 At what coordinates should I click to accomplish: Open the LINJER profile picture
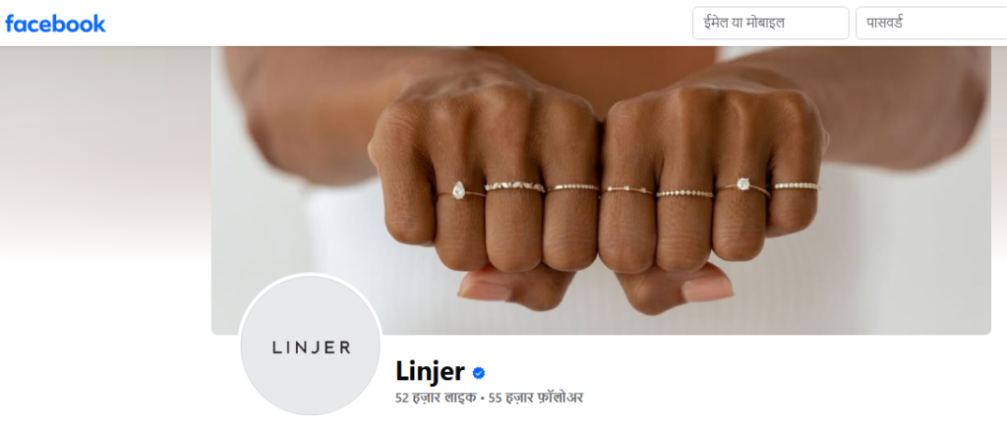tap(311, 347)
